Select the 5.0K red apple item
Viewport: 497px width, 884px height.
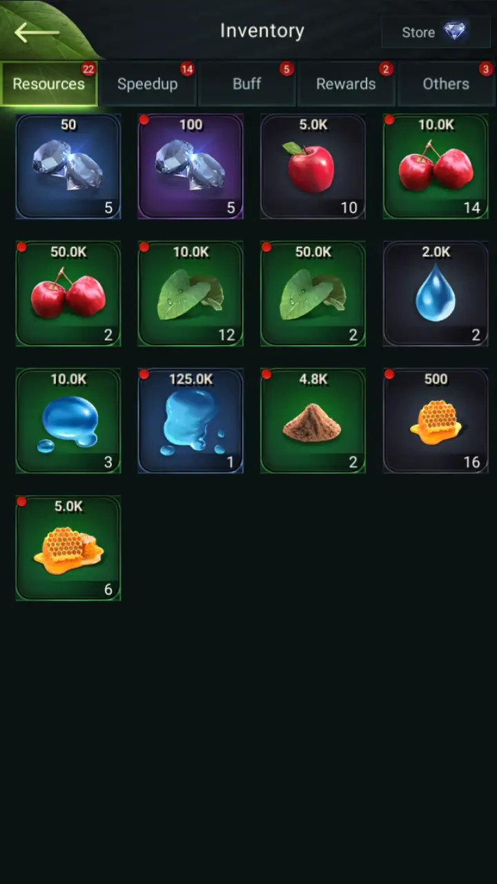click(x=313, y=166)
